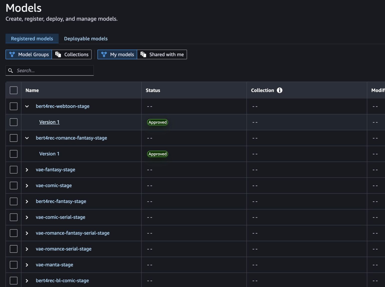The width and height of the screenshot is (385, 287).
Task: Click the Model Groups graph icon
Action: click(x=12, y=54)
